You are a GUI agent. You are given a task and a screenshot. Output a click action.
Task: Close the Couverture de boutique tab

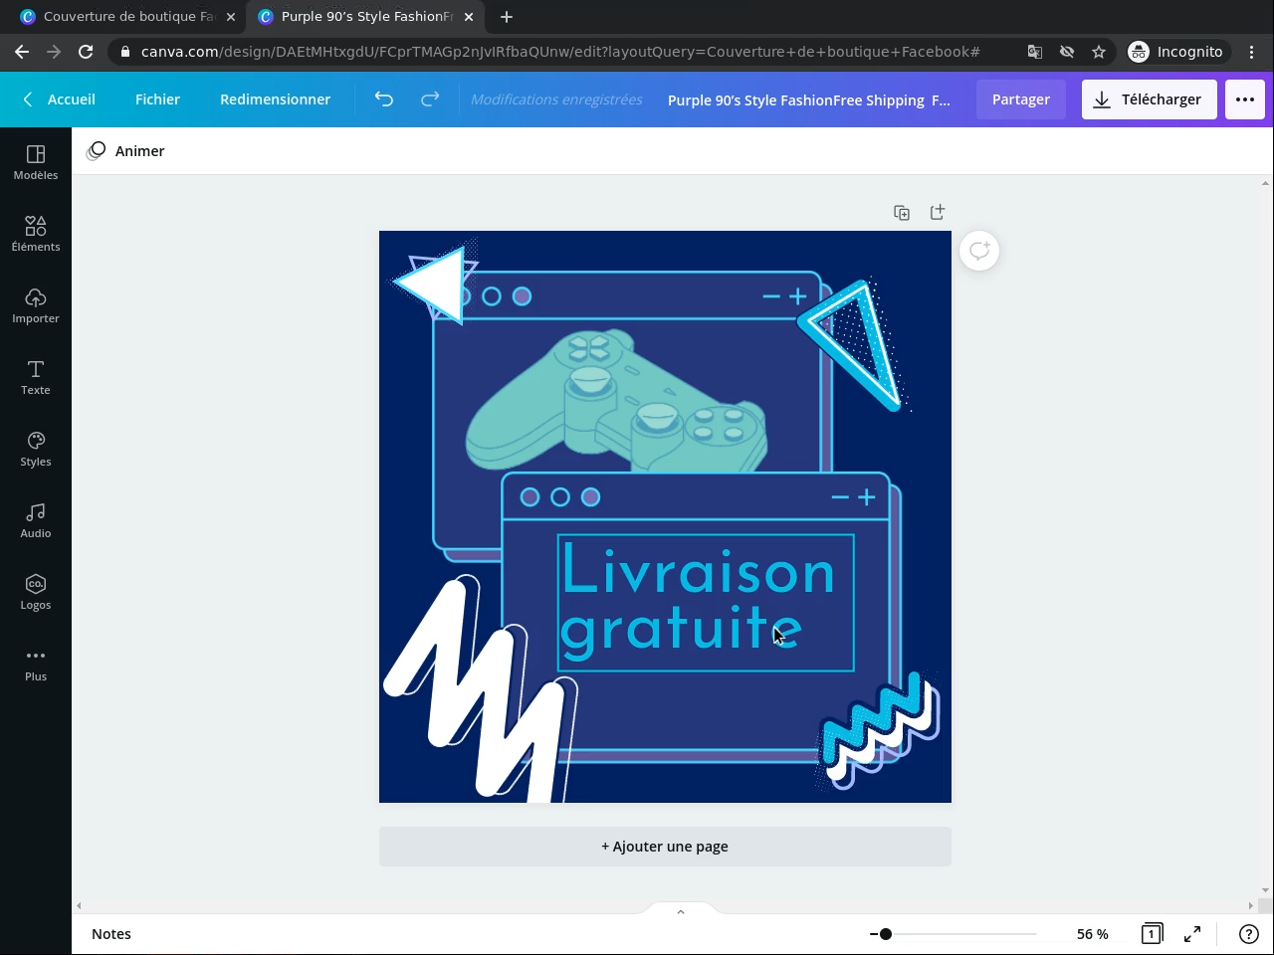(231, 17)
